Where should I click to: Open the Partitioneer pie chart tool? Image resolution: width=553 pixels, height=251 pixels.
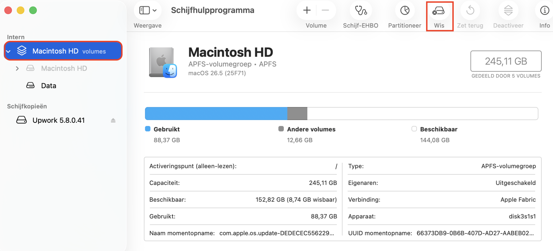(405, 11)
